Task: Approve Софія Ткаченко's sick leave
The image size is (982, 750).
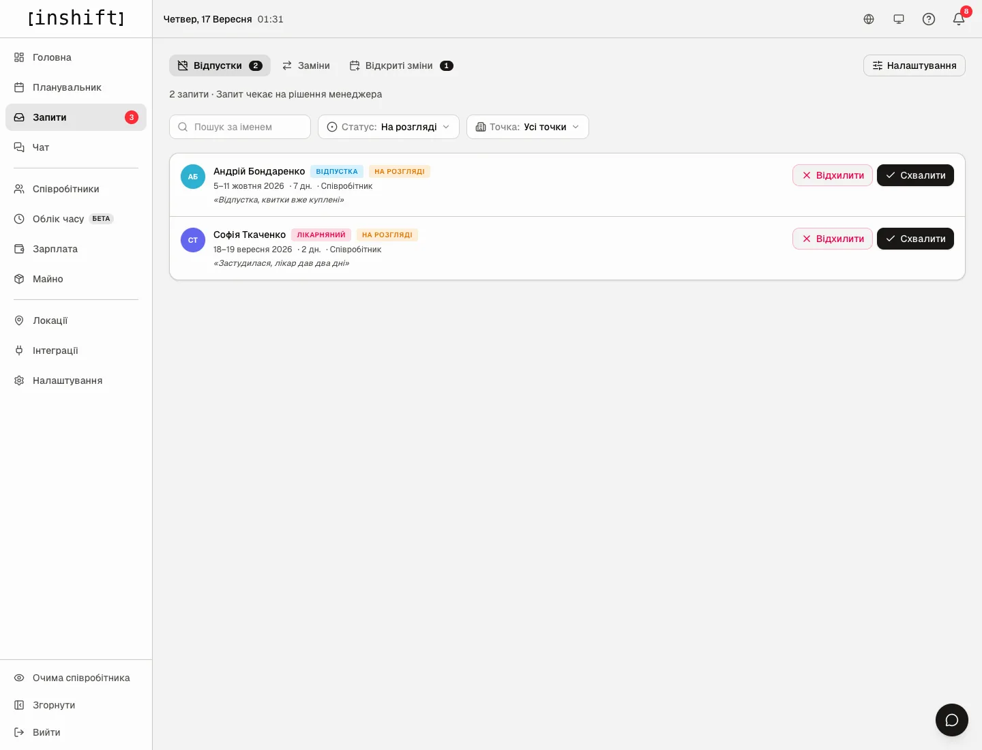Action: click(x=915, y=239)
